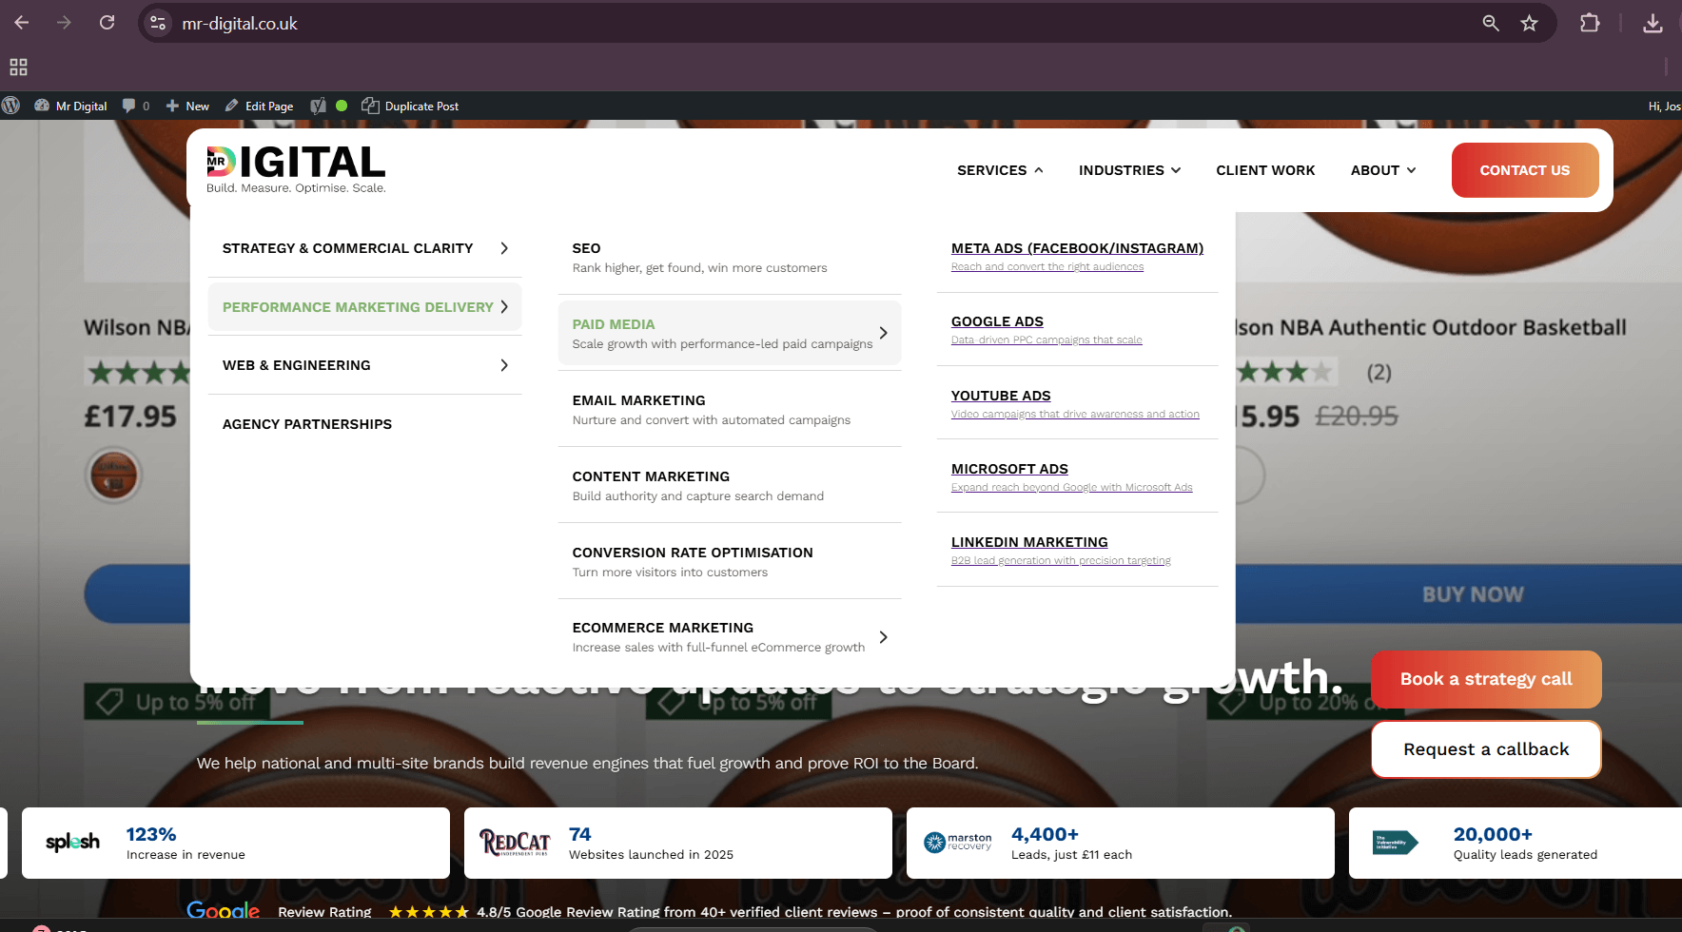Bookmark this page with the star icon
The height and width of the screenshot is (932, 1682).
click(1529, 23)
